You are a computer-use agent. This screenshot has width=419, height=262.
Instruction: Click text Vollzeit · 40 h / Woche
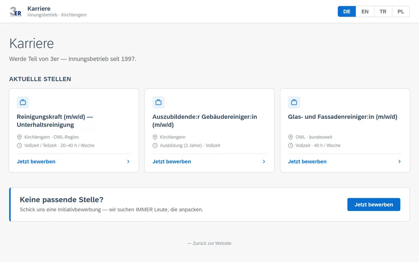coord(318,145)
